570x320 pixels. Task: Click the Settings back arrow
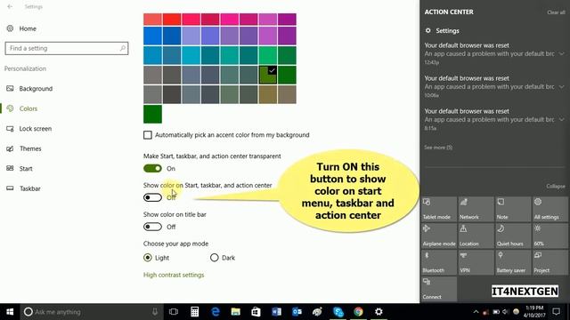click(x=10, y=6)
